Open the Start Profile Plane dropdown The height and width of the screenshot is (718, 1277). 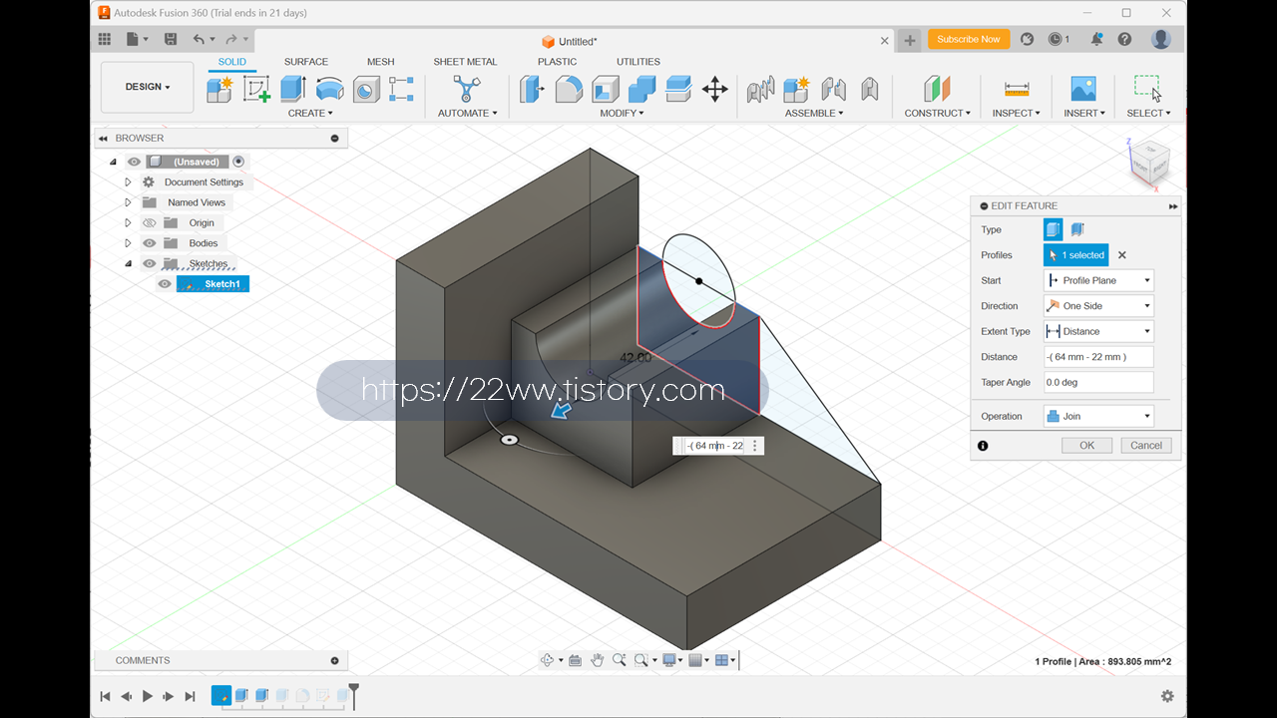(1098, 280)
